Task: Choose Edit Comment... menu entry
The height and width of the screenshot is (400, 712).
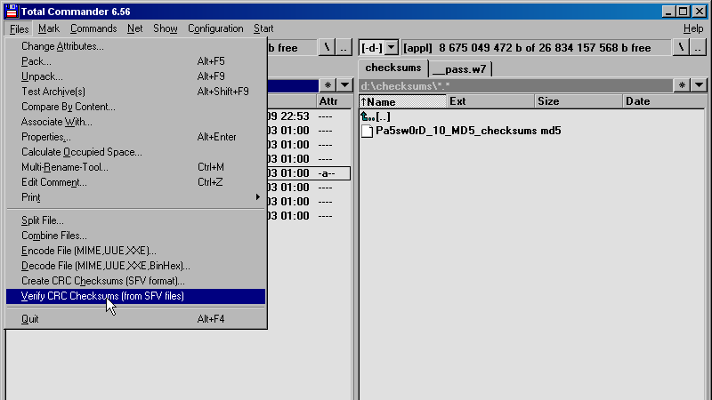Action: (136, 182)
